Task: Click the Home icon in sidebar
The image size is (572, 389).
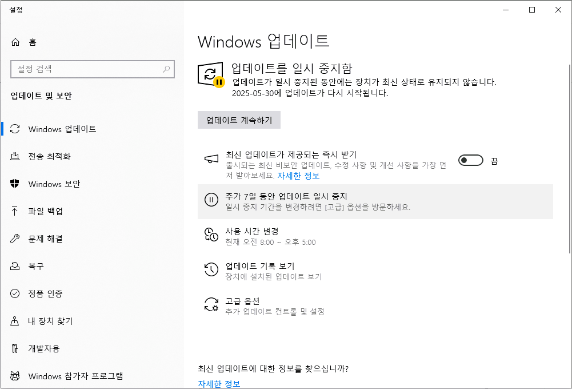Action: coord(15,42)
